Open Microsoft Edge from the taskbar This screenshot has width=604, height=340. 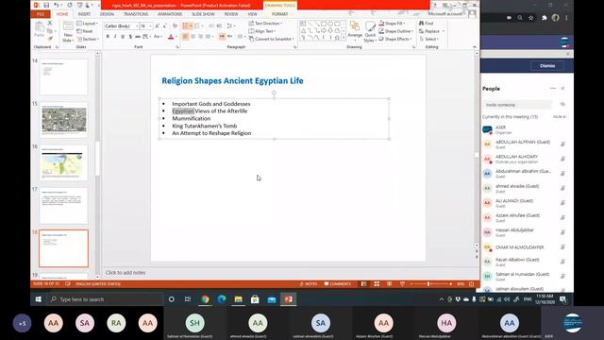222,299
